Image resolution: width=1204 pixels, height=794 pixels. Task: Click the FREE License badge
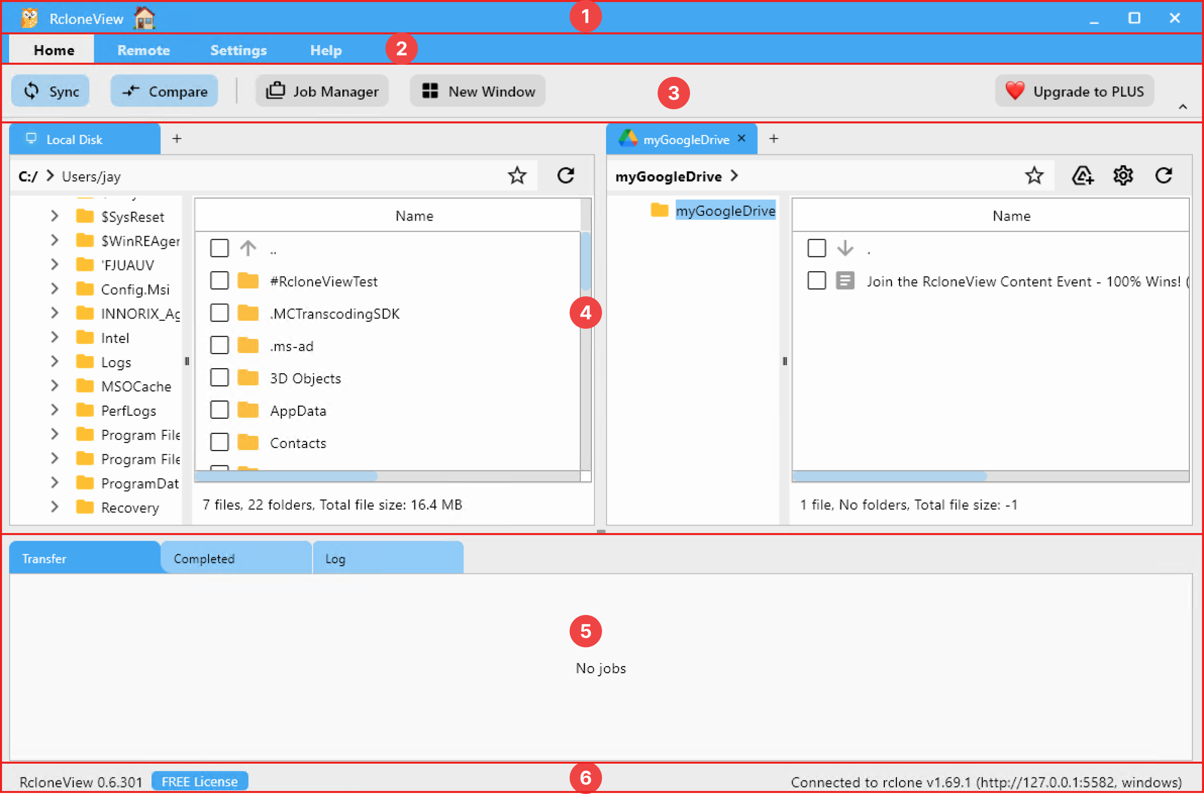tap(199, 781)
